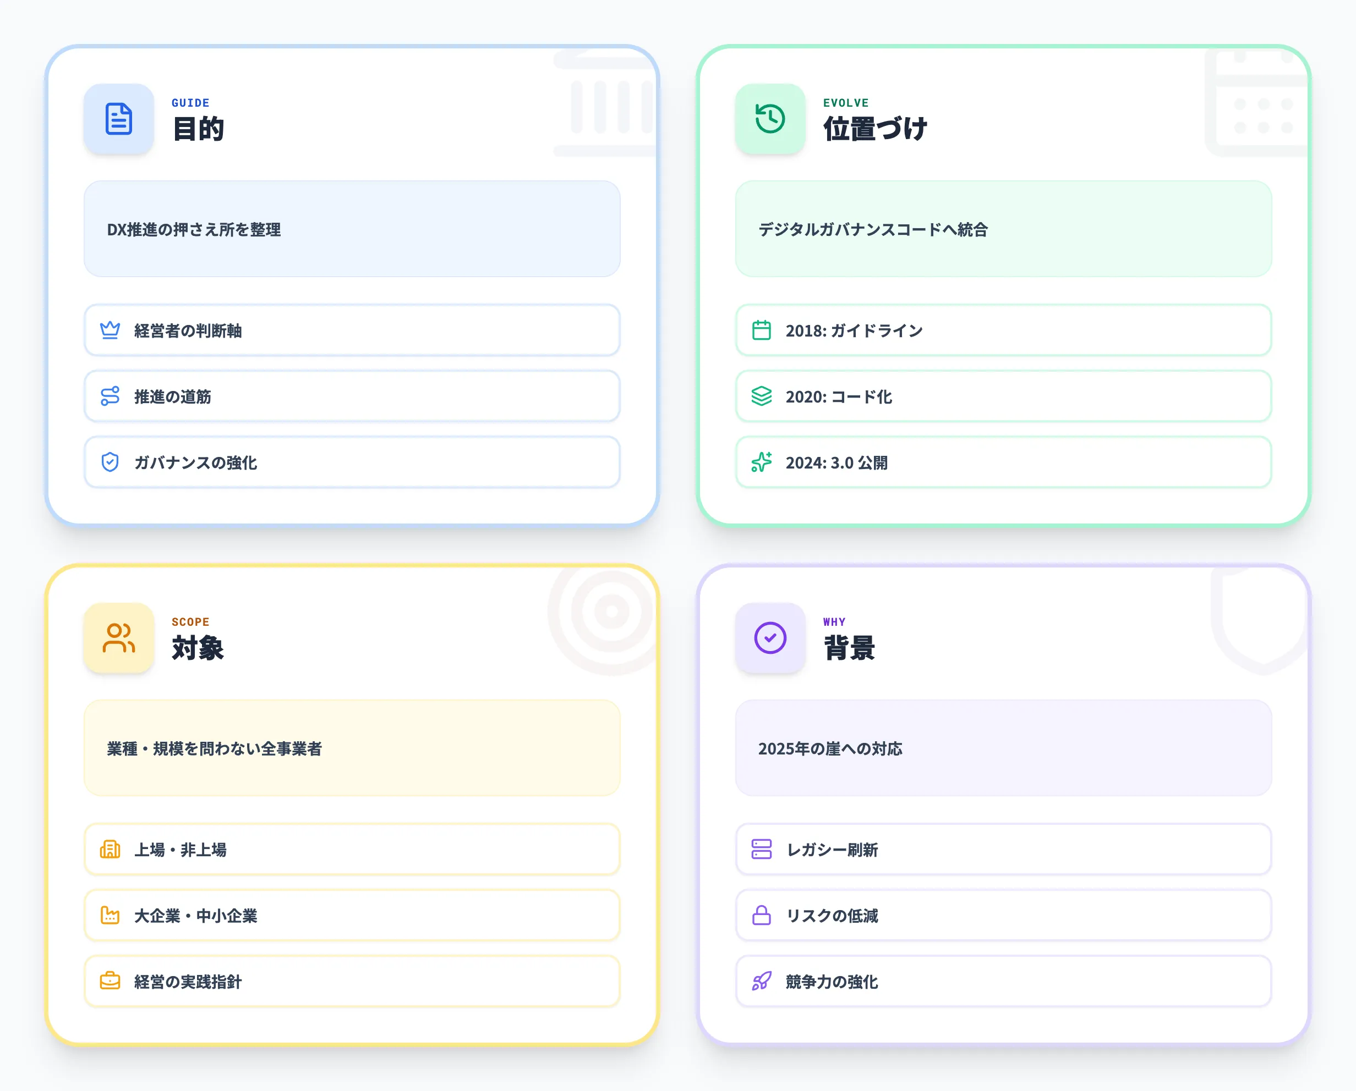Image resolution: width=1356 pixels, height=1091 pixels.
Task: Select the crown icon beside 経営者の判断軸
Action: point(111,331)
